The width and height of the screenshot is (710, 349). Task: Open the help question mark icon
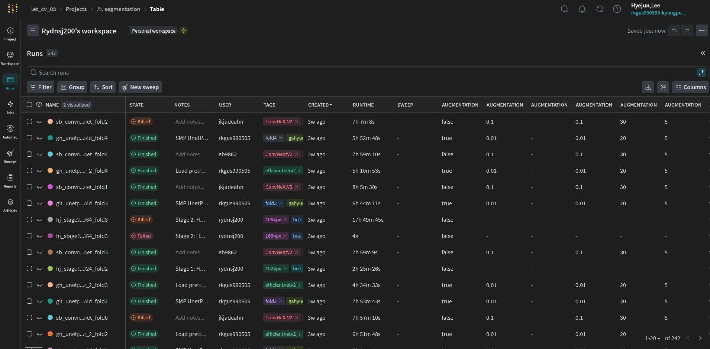(617, 9)
